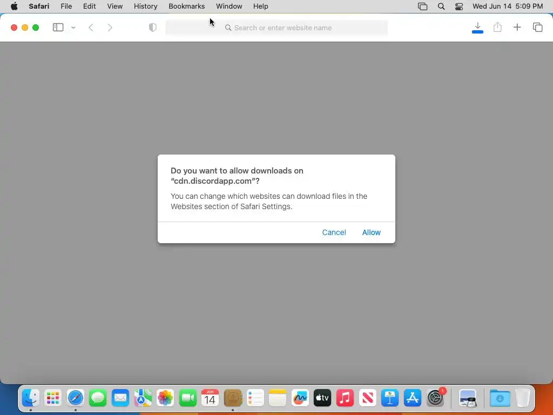Screen dimensions: 553x415
Task: Open Spotlight search in menu bar
Action: [441, 6]
